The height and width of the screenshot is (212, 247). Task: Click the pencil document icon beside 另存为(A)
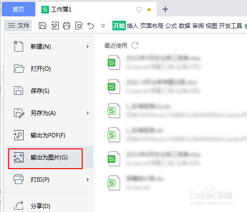(19, 113)
